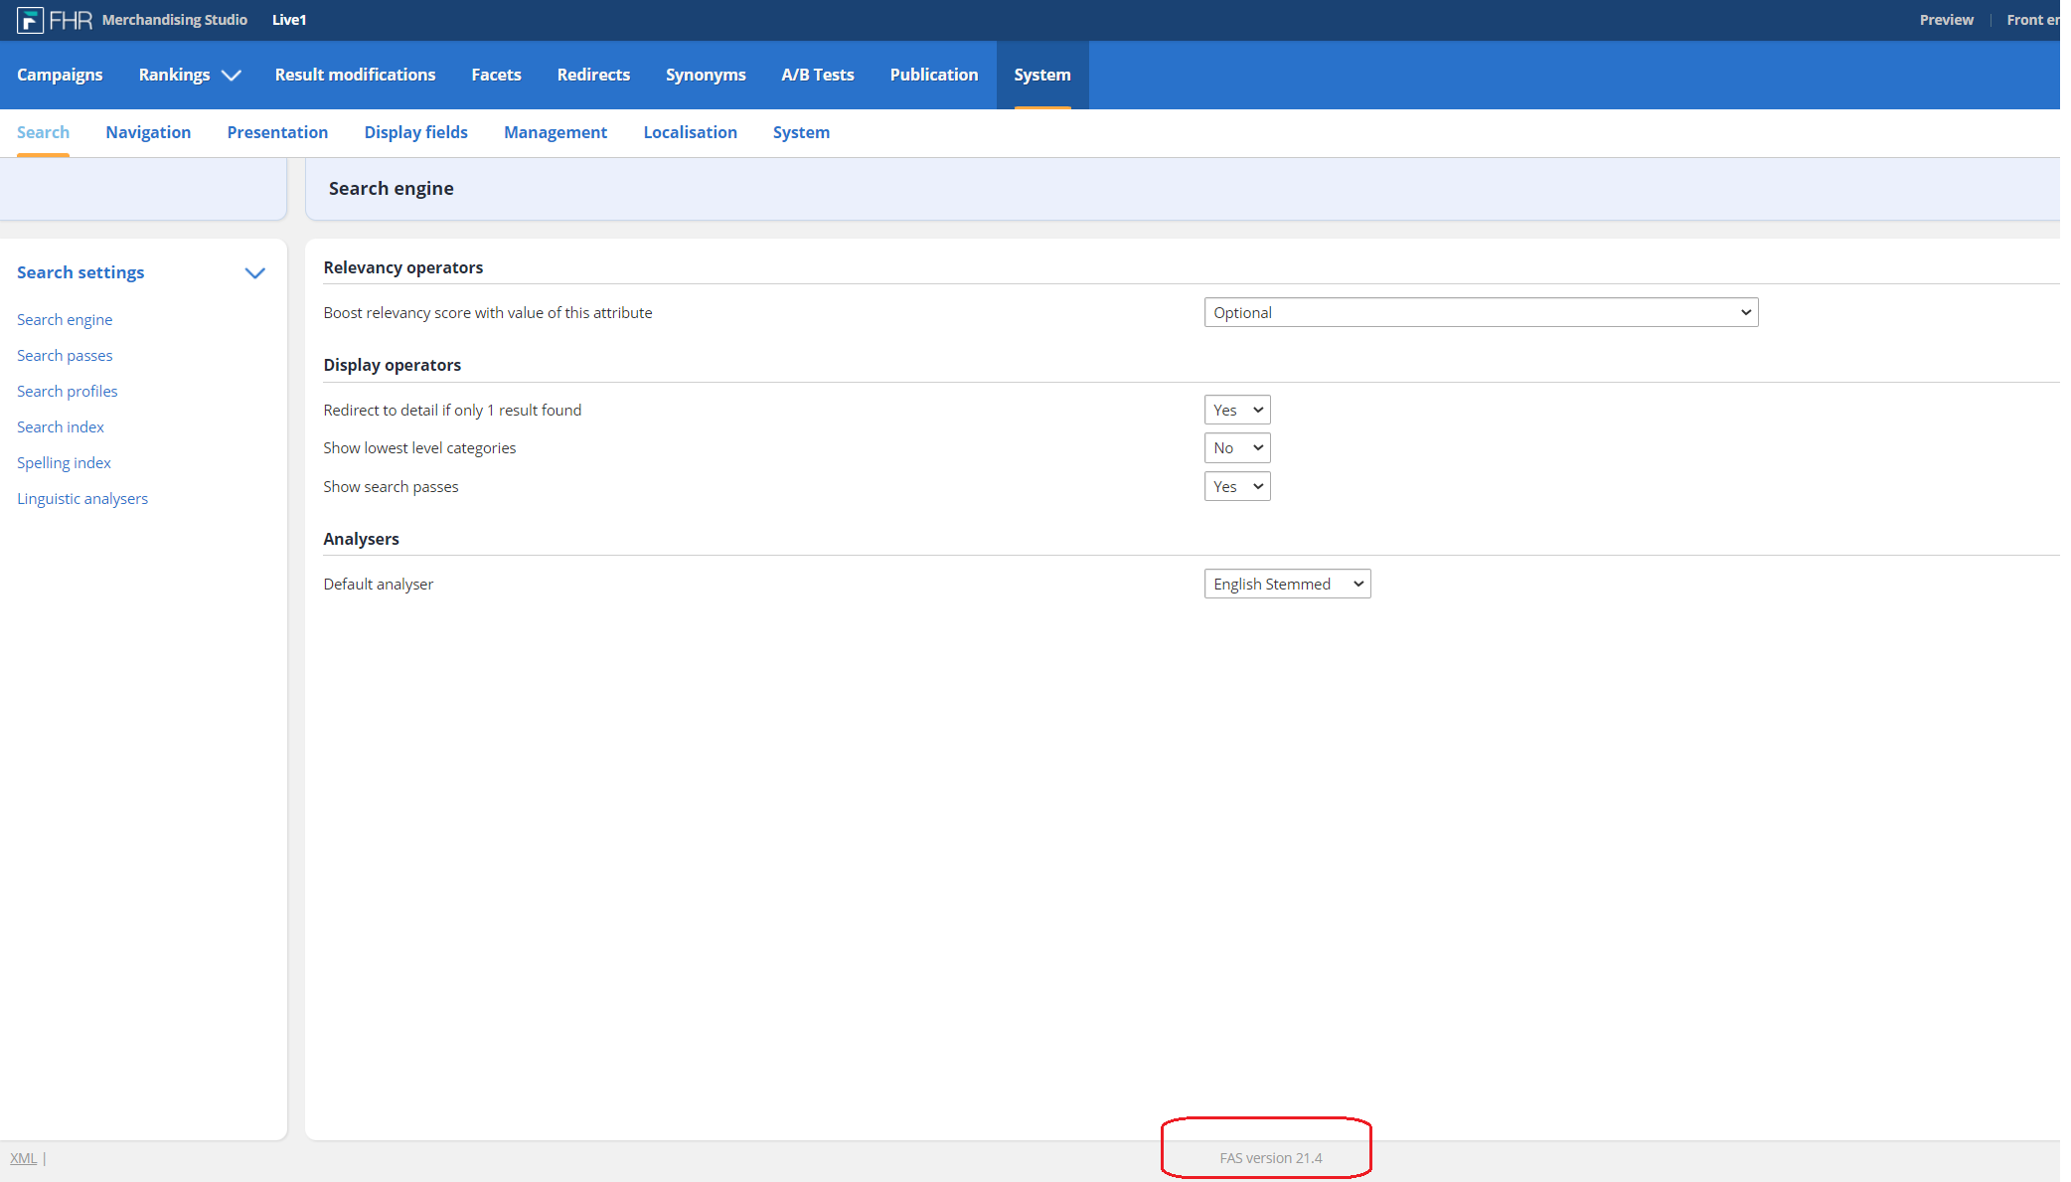Open the Show lowest level categories dropdown
Screen dimensions: 2071x1182
1237,448
